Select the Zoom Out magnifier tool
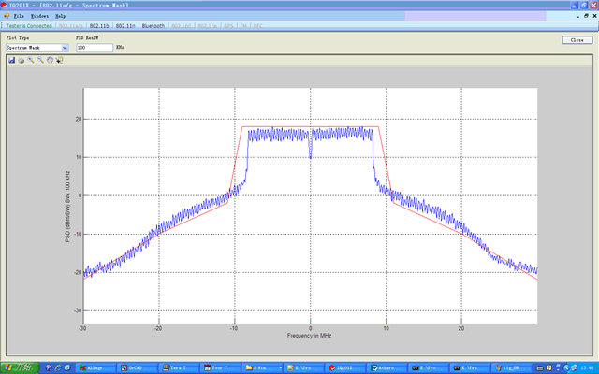 click(x=39, y=60)
